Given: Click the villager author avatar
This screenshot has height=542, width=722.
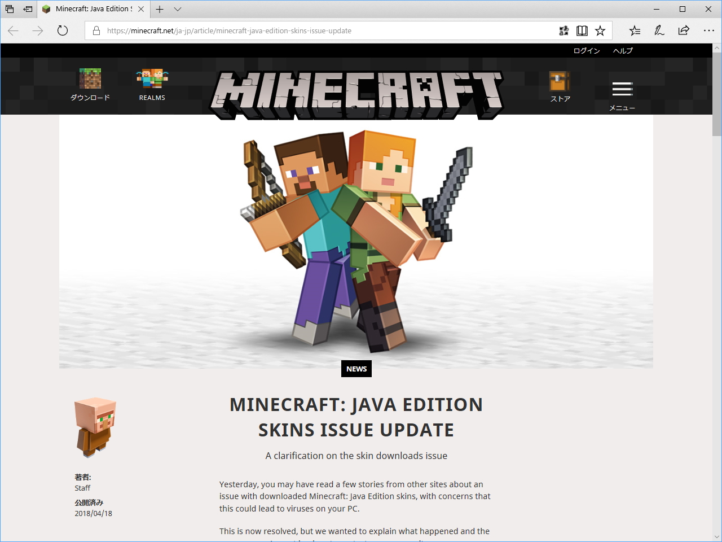Looking at the screenshot, I should pos(95,427).
